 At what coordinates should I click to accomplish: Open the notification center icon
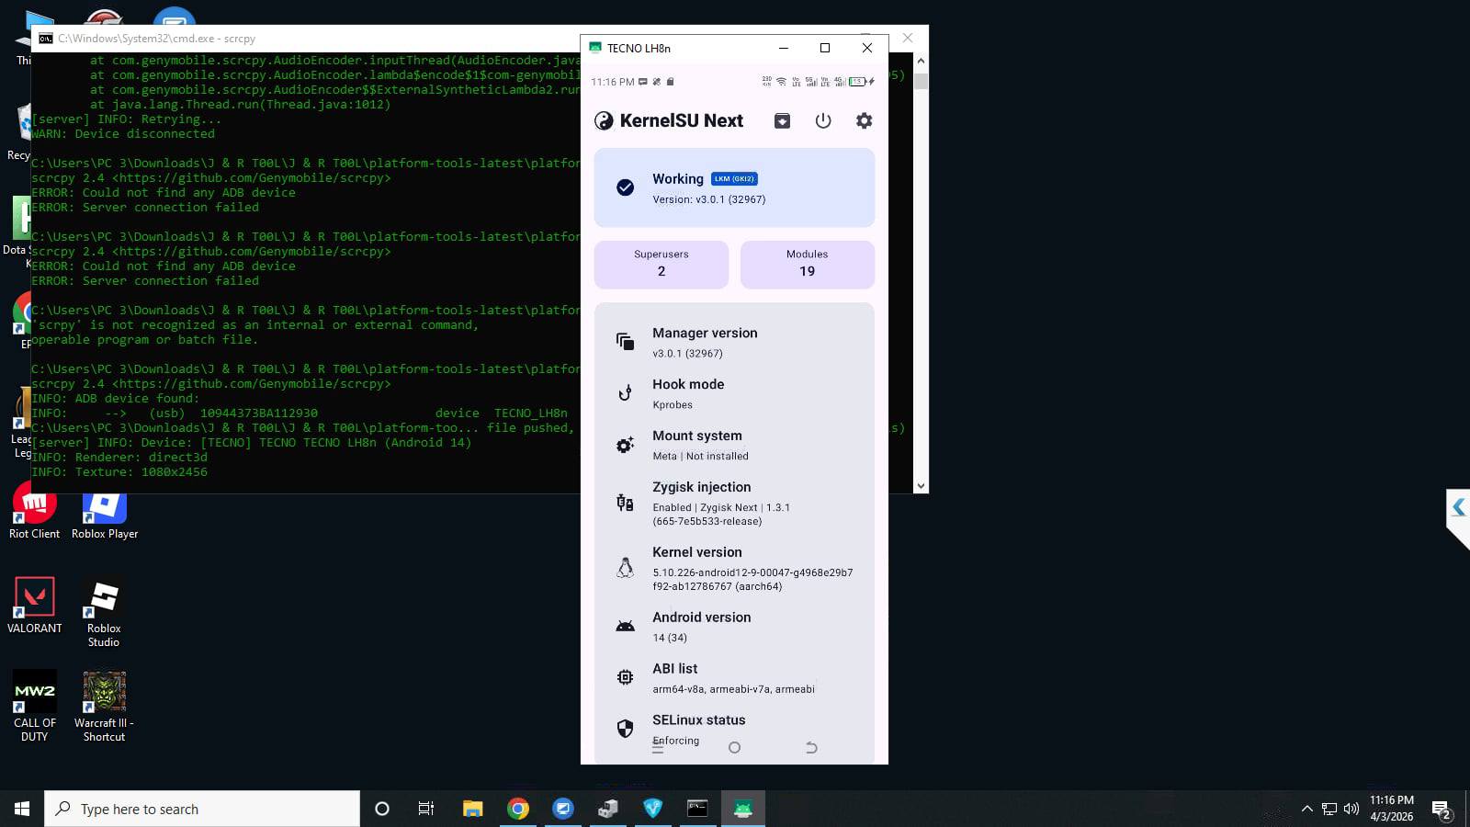point(1442,810)
